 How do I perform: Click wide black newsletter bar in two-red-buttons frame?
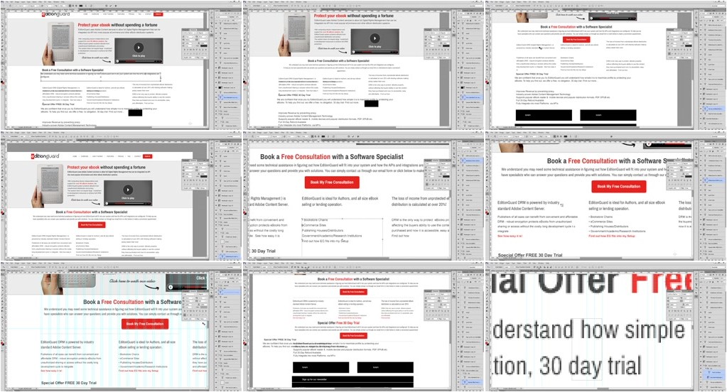pos(352,379)
